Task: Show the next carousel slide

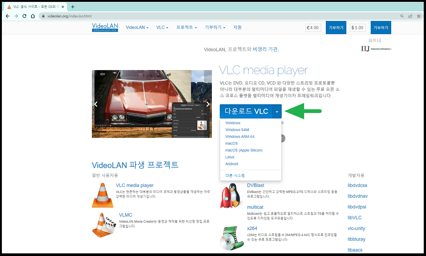Action: [x=208, y=104]
